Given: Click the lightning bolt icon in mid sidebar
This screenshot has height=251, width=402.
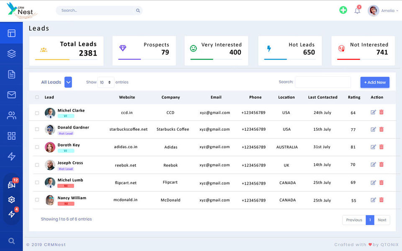Looking at the screenshot, I should point(12,157).
